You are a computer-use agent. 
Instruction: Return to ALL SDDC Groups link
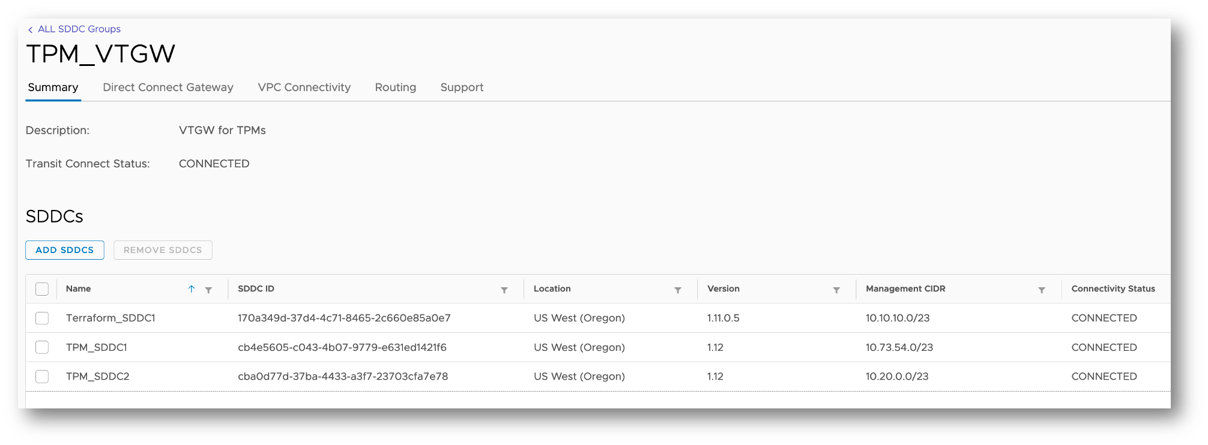click(79, 29)
